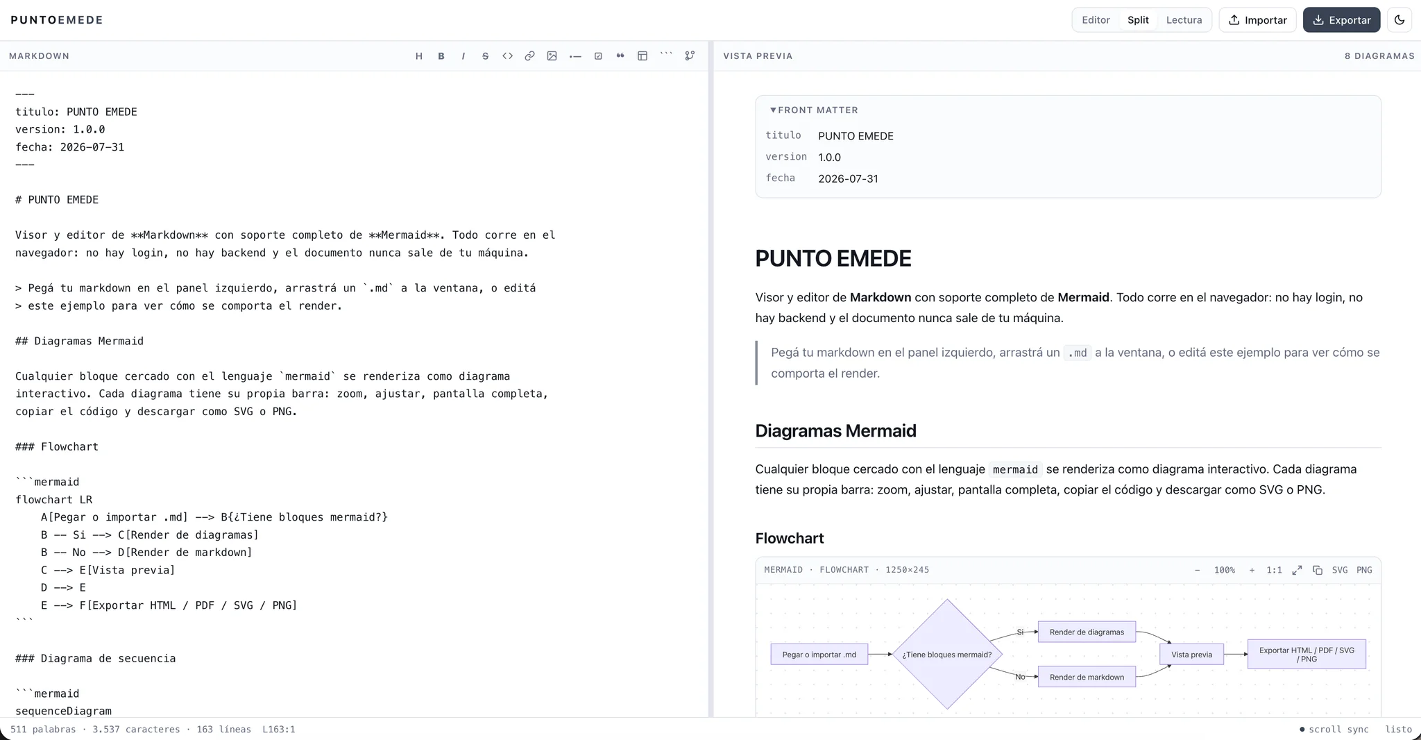Place cursor on the '# PUNTO EMEDE' editor line

click(x=57, y=200)
